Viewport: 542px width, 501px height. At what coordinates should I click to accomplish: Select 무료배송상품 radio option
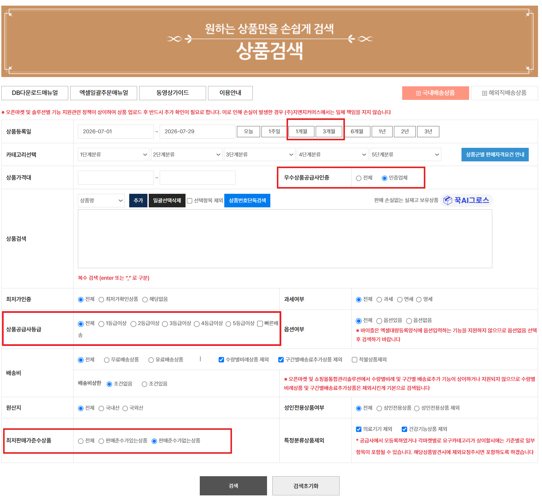pos(107,360)
